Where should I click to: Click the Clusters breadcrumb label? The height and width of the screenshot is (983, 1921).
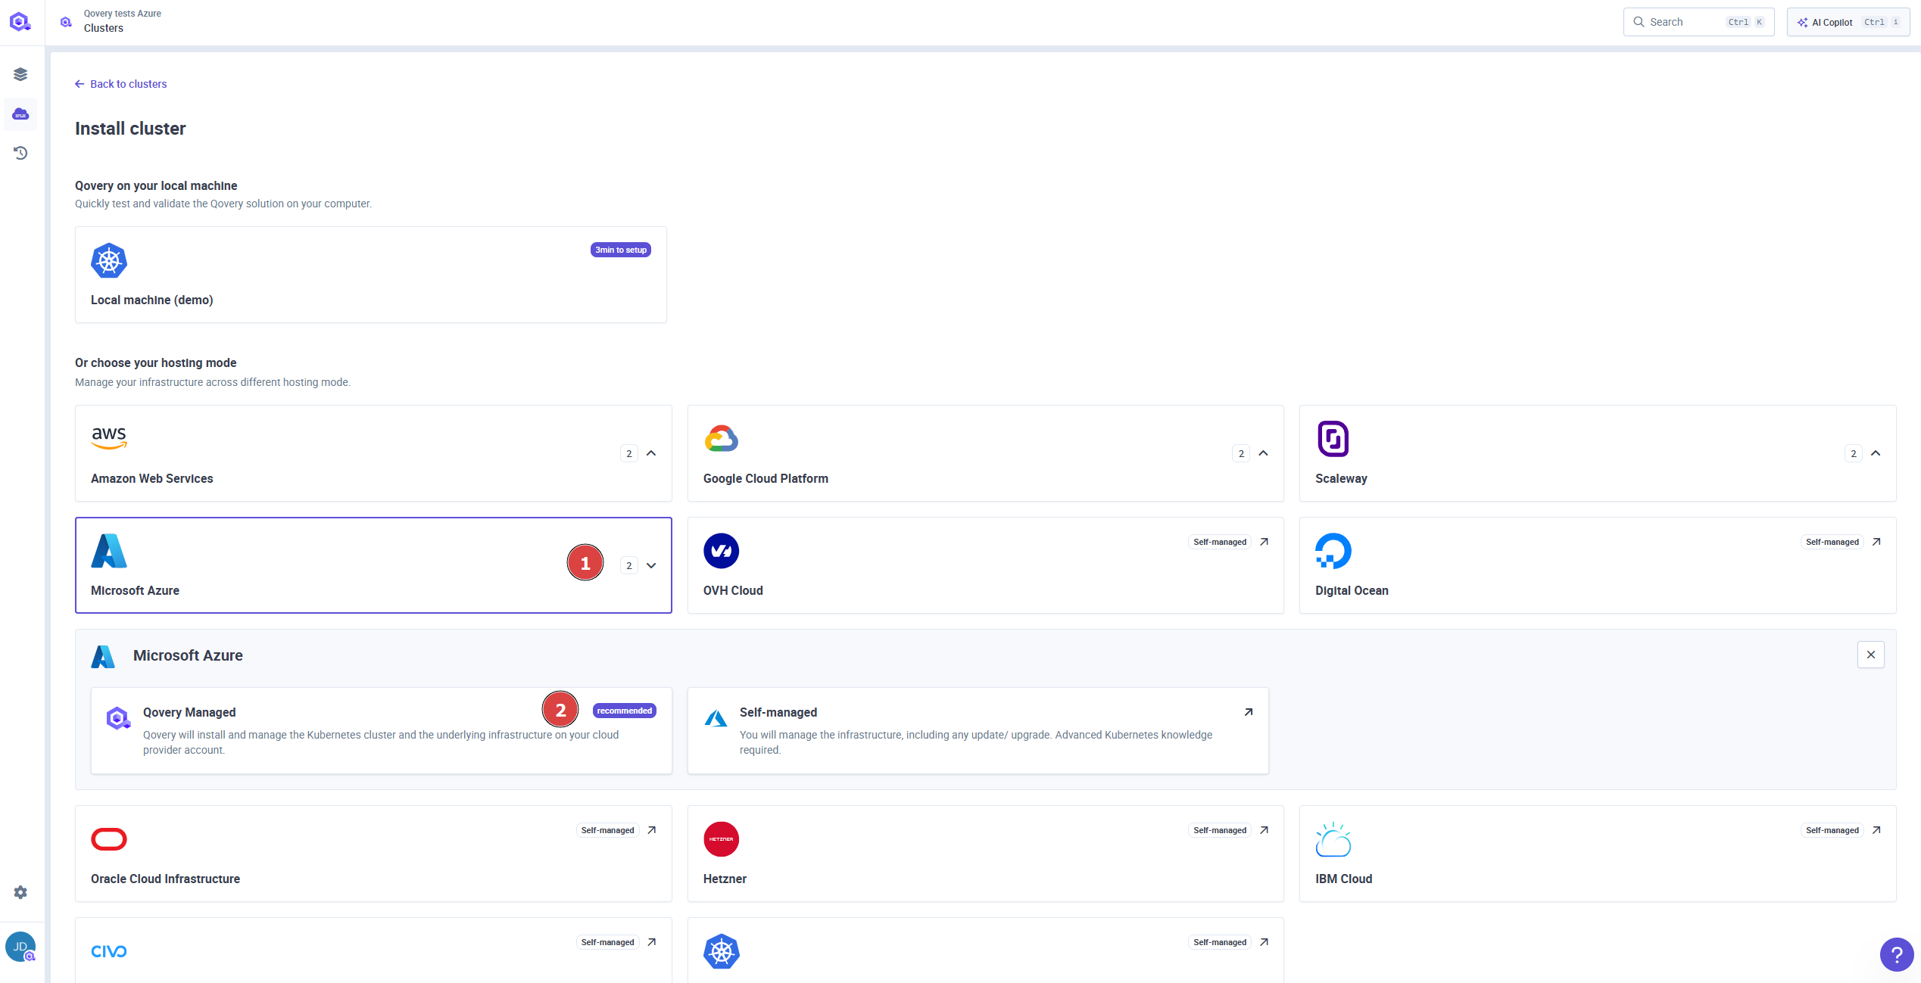click(104, 28)
